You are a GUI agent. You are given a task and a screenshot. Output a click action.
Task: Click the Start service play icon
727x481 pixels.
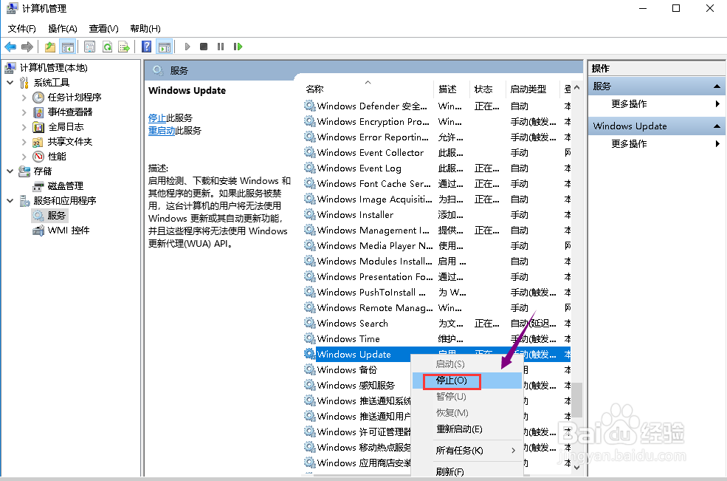point(187,47)
